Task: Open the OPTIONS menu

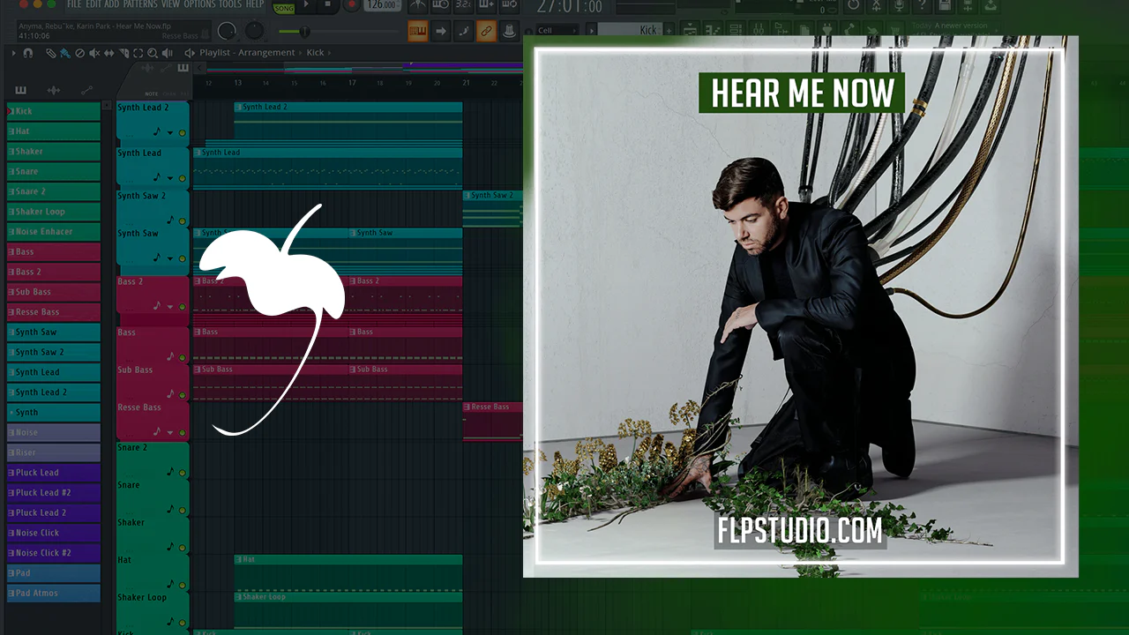Action: click(x=199, y=4)
